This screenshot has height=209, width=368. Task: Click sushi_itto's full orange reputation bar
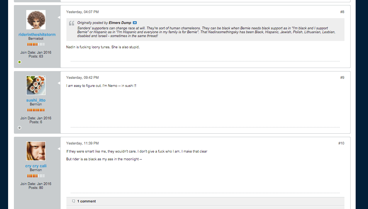(x=36, y=110)
